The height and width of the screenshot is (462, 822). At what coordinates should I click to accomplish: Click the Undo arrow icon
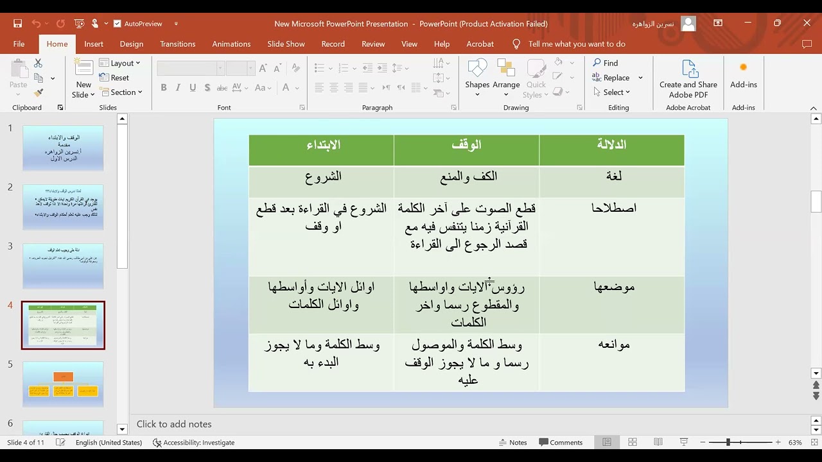pyautogui.click(x=37, y=24)
